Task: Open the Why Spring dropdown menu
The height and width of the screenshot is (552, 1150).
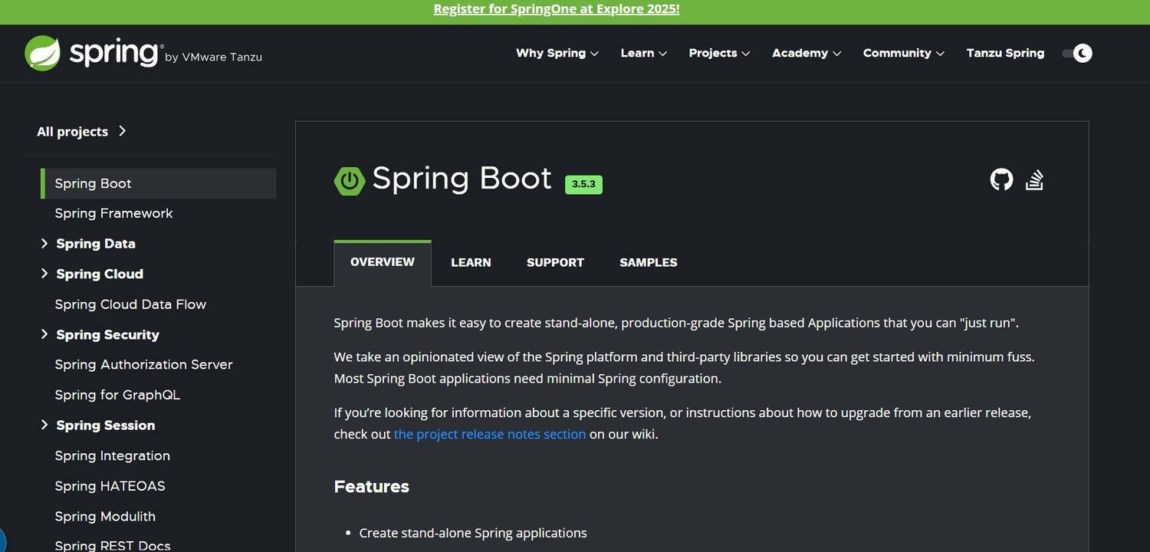Action: (x=557, y=53)
